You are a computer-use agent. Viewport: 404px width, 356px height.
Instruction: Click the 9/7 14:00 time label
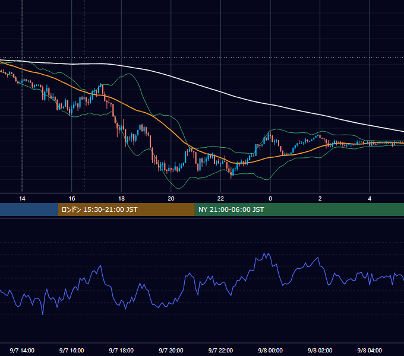point(22,350)
